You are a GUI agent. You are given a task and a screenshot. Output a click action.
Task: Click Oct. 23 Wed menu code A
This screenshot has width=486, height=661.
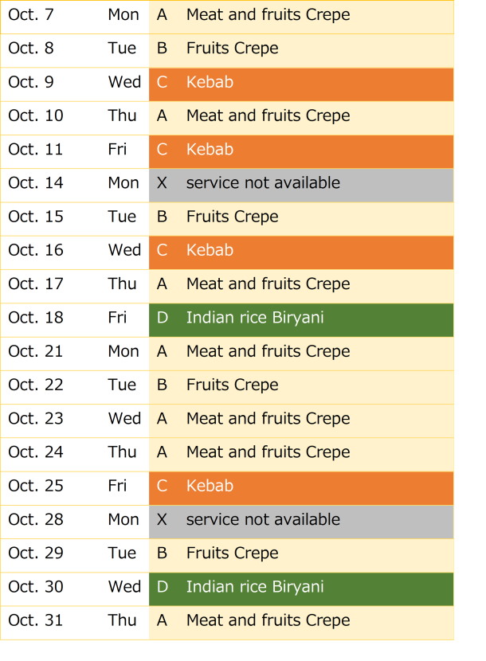162,419
